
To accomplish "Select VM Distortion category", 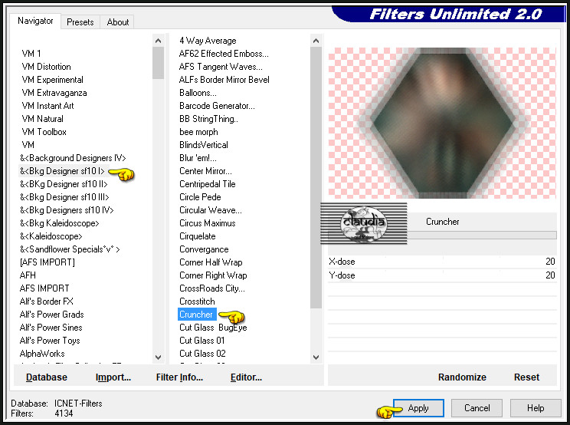I will point(46,67).
